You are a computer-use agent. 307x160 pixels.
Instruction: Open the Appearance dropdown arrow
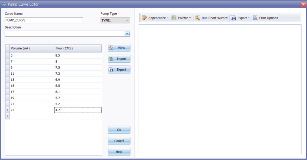[167, 18]
